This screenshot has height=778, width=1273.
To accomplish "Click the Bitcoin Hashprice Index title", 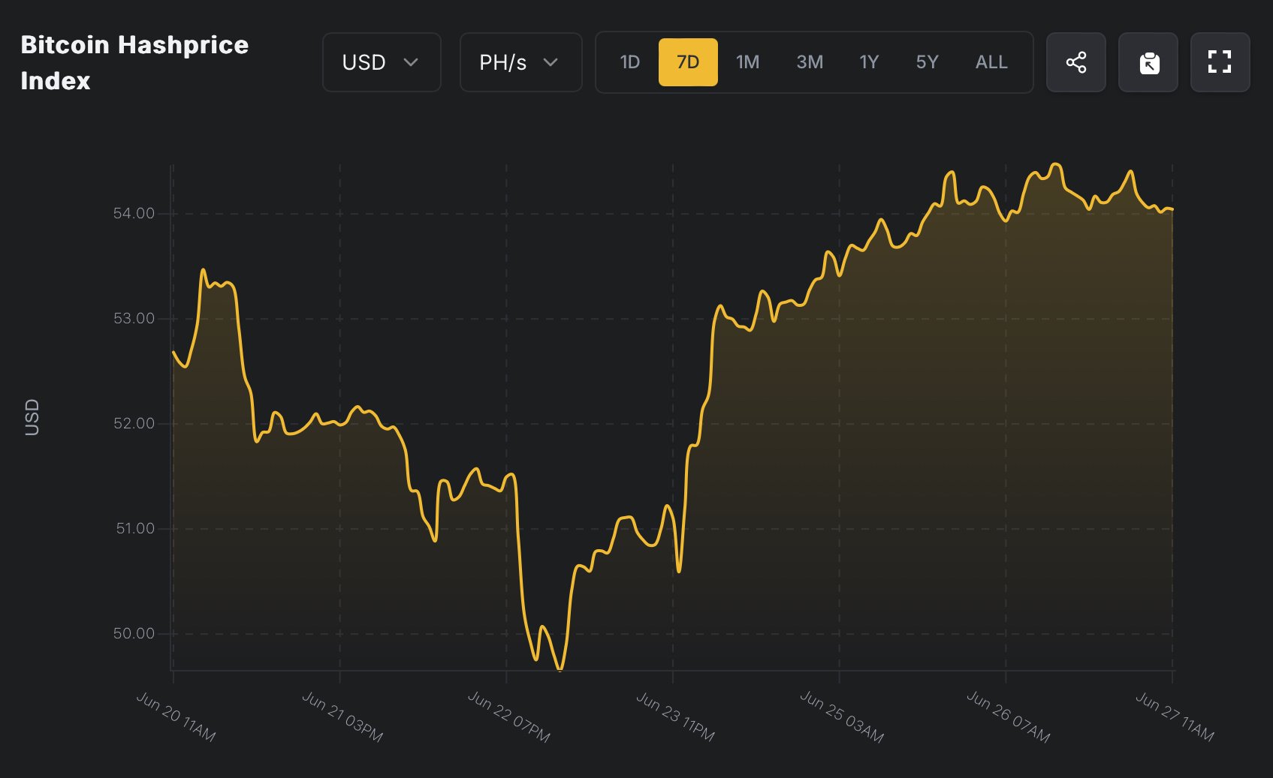I will coord(134,62).
